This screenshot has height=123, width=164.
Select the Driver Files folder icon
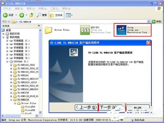point(48,30)
